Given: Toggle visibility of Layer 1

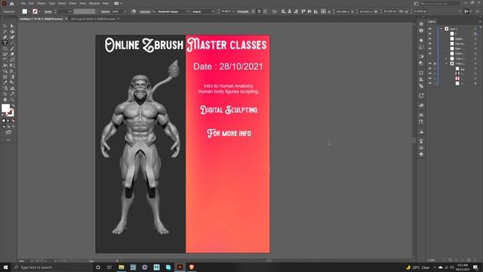Looking at the screenshot, I should [x=430, y=29].
